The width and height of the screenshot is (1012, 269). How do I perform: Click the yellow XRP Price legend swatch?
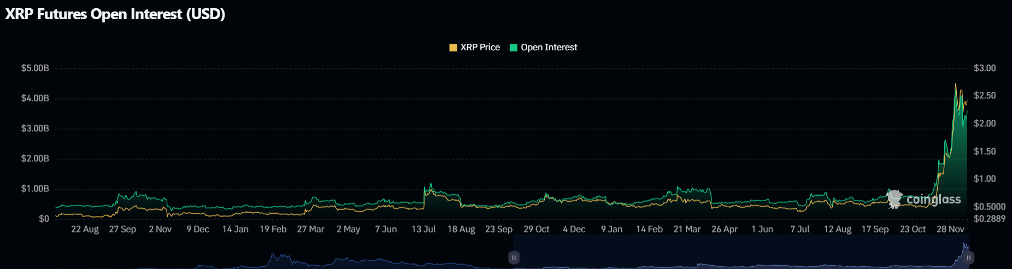(x=453, y=48)
